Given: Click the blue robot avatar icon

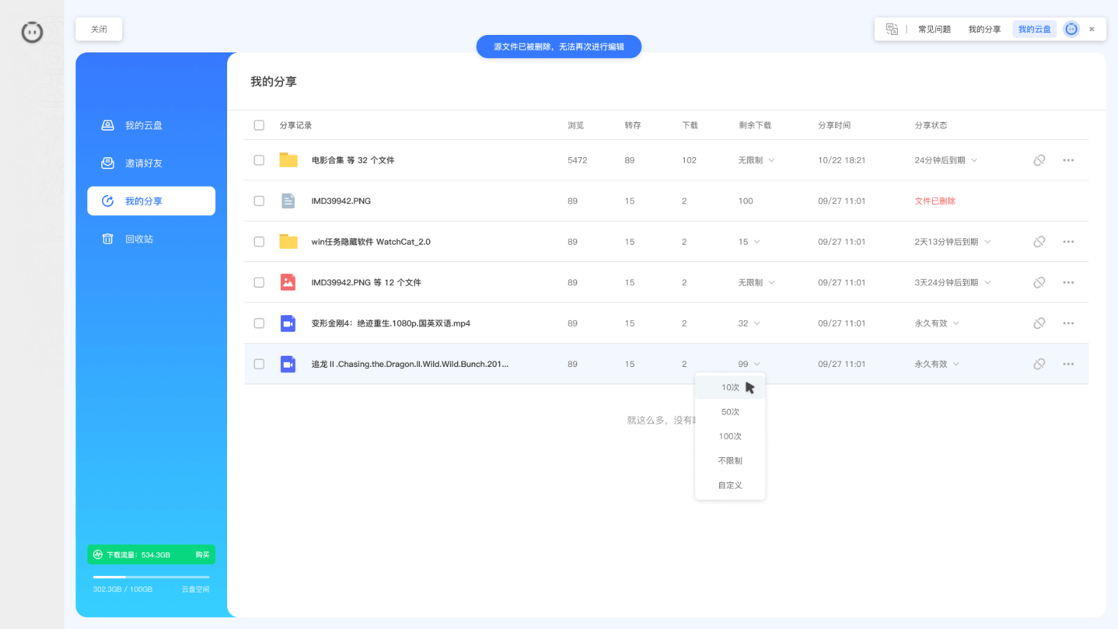Looking at the screenshot, I should 1070,29.
